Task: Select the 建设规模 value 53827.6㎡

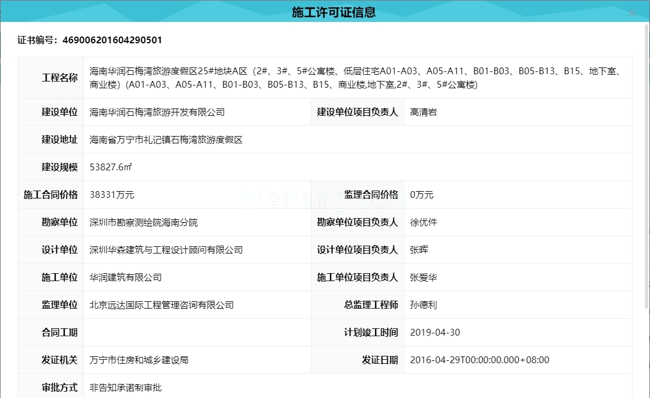Action: coord(111,166)
